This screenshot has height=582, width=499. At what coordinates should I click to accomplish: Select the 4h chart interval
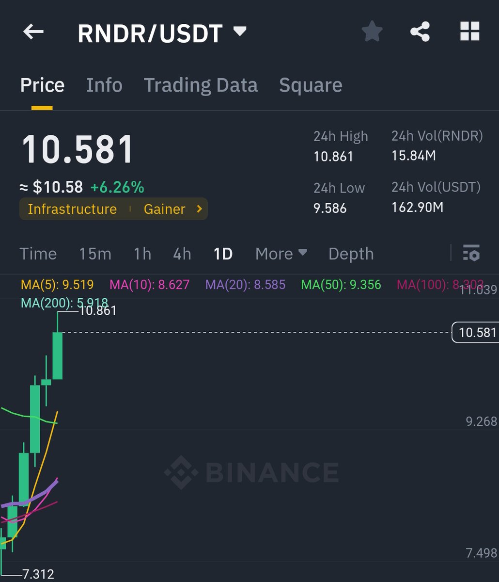[x=182, y=254]
